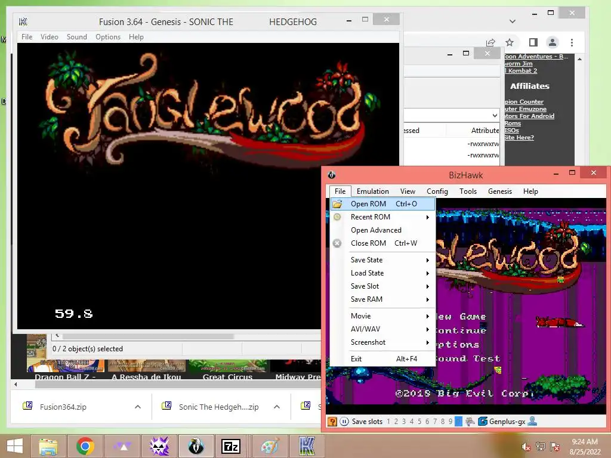Open BizHawk Config menu
Screen dimensions: 611x458
[x=437, y=191]
